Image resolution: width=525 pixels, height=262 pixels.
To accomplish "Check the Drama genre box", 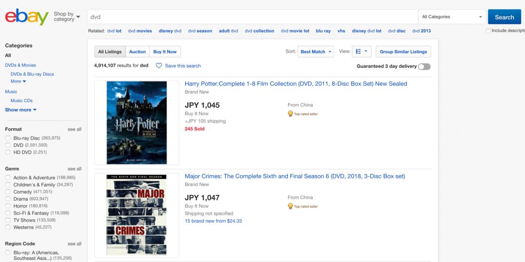I will pyautogui.click(x=8, y=199).
